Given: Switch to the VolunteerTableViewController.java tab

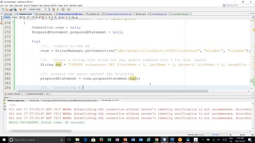Looking at the screenshot, I should coord(119,14).
